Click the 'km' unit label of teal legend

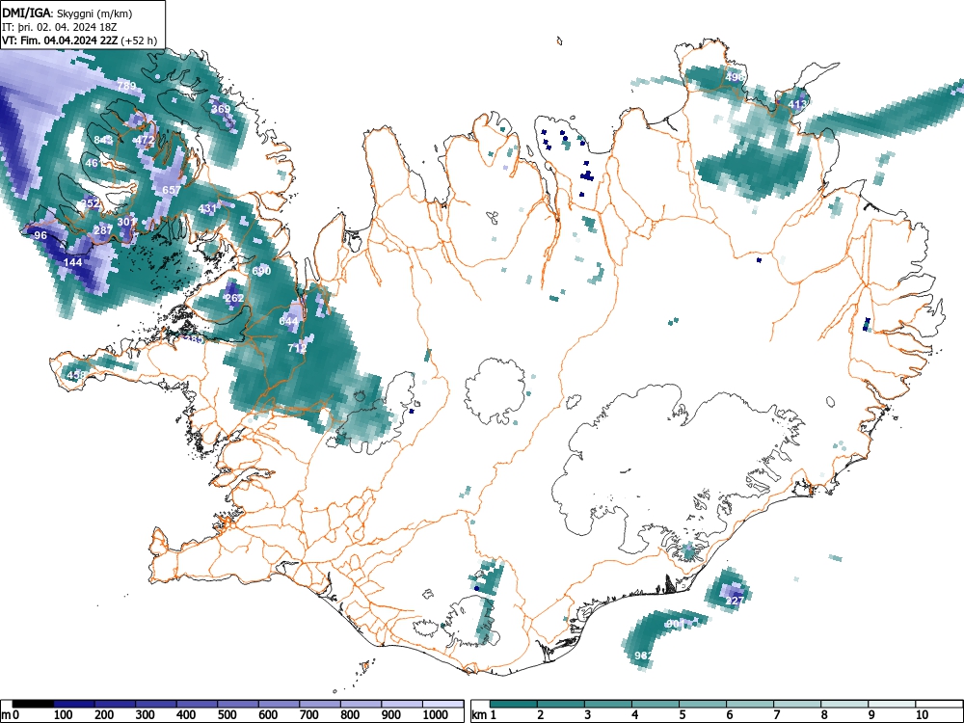[x=479, y=715]
